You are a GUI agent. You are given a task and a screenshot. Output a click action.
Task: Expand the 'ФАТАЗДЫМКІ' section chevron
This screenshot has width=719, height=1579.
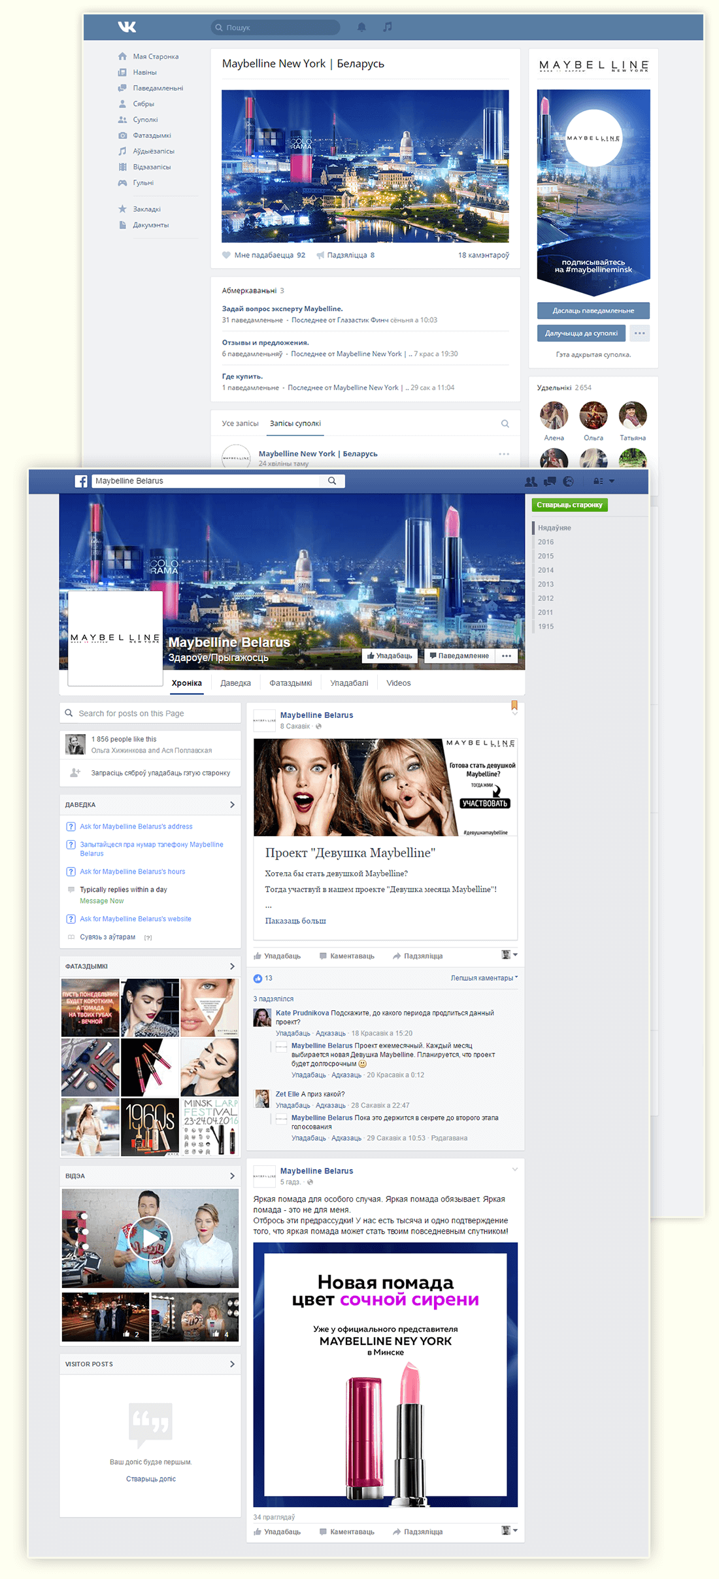pos(232,966)
